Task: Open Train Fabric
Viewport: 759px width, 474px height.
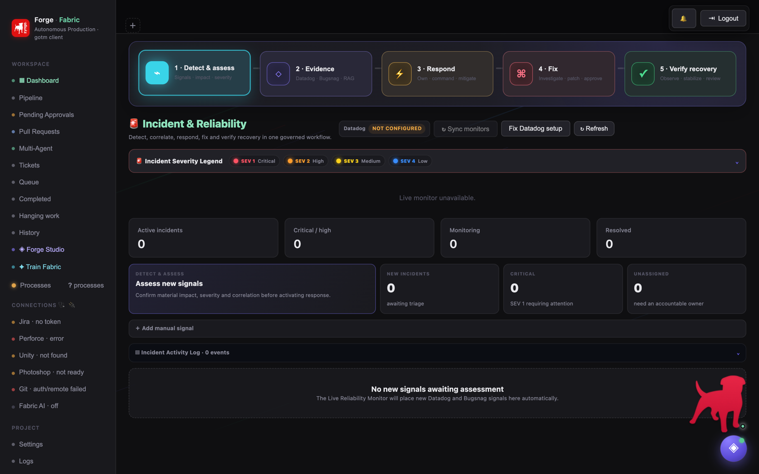Action: (x=40, y=267)
